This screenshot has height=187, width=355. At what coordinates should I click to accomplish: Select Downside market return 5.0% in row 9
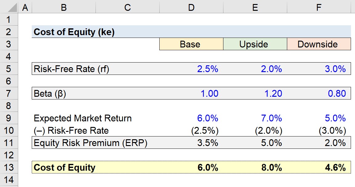[319, 118]
